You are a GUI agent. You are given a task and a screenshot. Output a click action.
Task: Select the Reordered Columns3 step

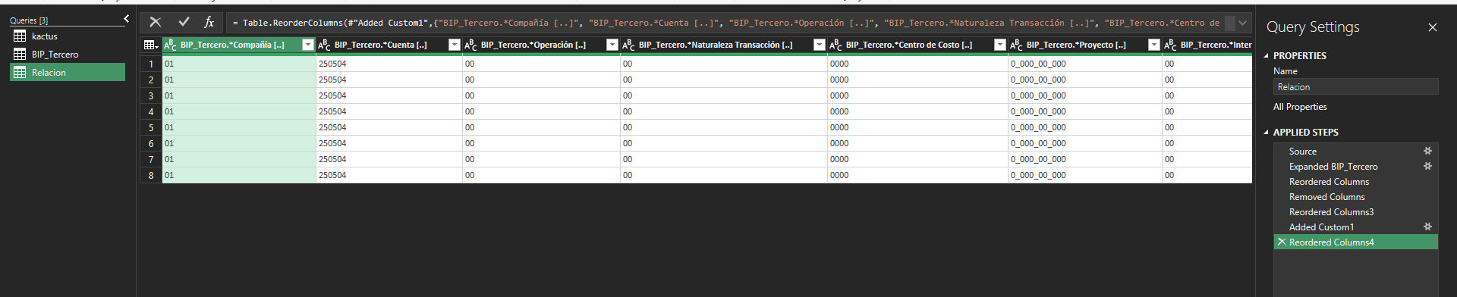coord(1356,212)
